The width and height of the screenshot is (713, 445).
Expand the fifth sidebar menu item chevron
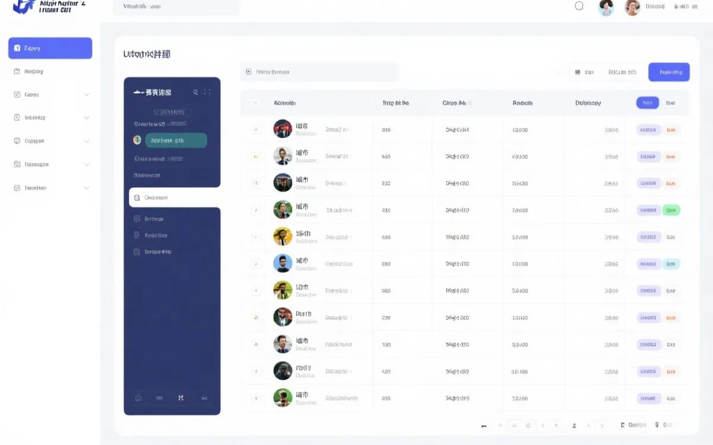click(x=87, y=141)
